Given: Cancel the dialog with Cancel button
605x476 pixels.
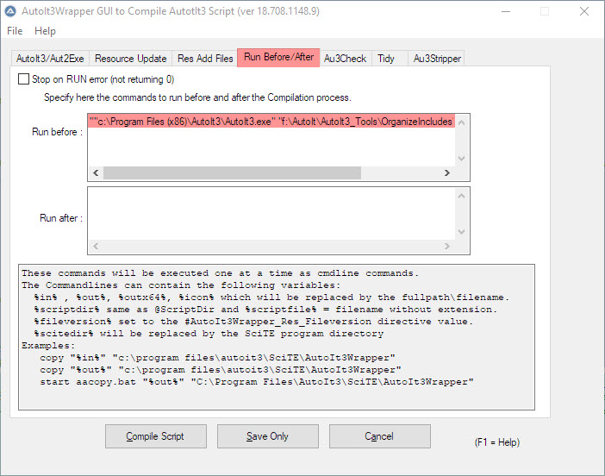Looking at the screenshot, I should click(379, 436).
